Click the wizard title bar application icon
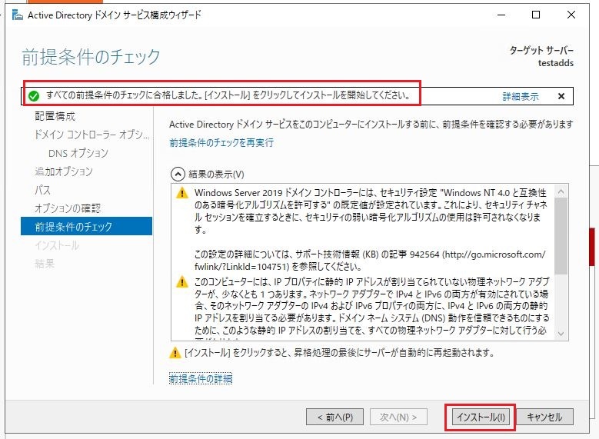This screenshot has width=599, height=439. tap(17, 15)
